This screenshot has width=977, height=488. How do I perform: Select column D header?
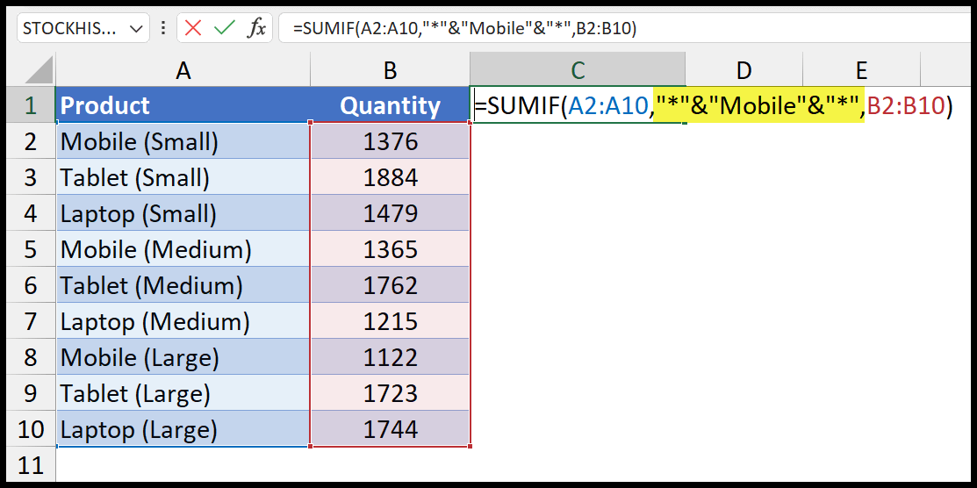[744, 70]
